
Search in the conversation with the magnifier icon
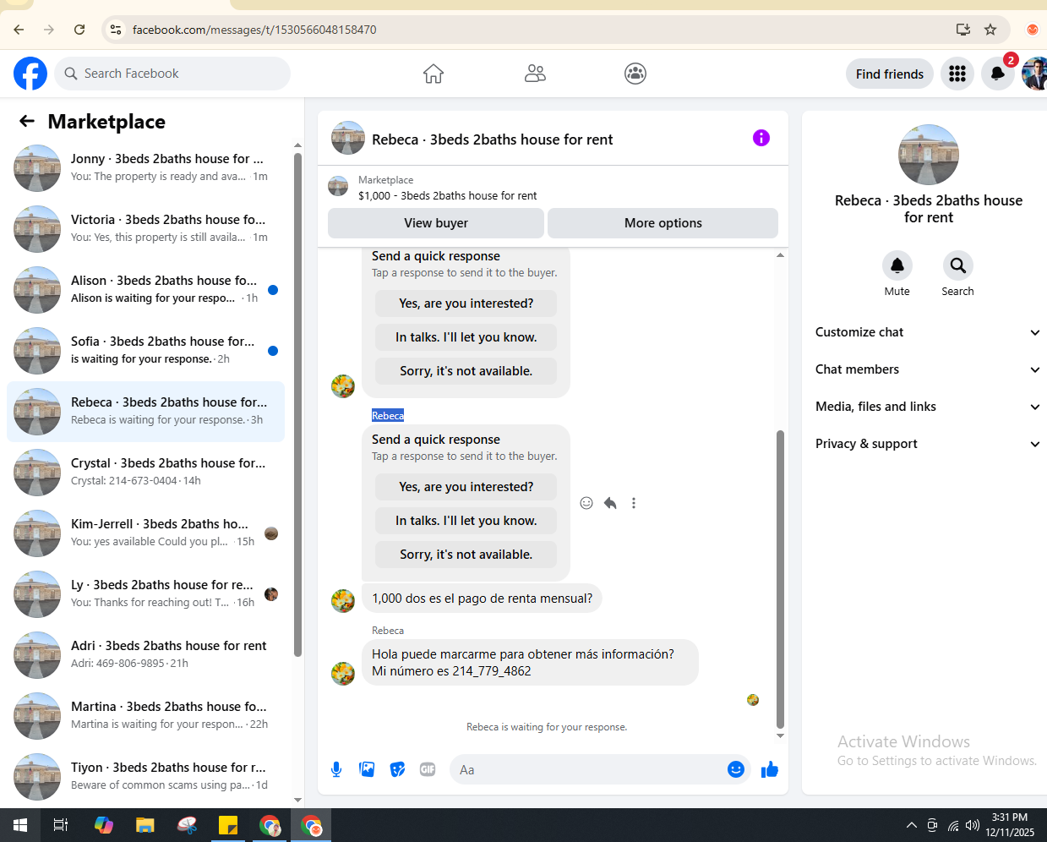pyautogui.click(x=958, y=265)
